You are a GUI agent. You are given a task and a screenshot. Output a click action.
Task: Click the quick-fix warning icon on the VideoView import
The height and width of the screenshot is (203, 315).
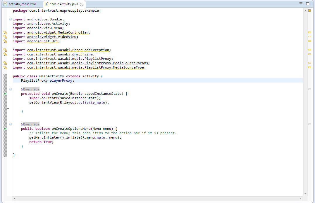pos(5,37)
